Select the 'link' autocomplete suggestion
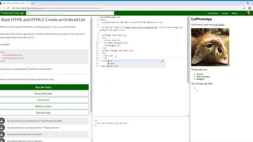The image size is (253, 142). click(136, 64)
